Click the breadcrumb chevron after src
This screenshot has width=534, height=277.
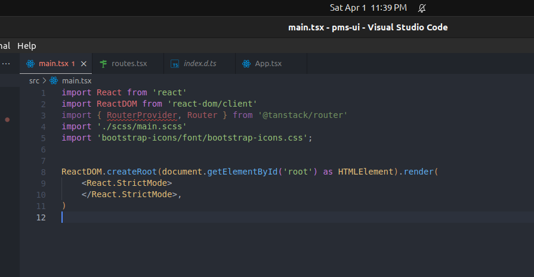[44, 80]
